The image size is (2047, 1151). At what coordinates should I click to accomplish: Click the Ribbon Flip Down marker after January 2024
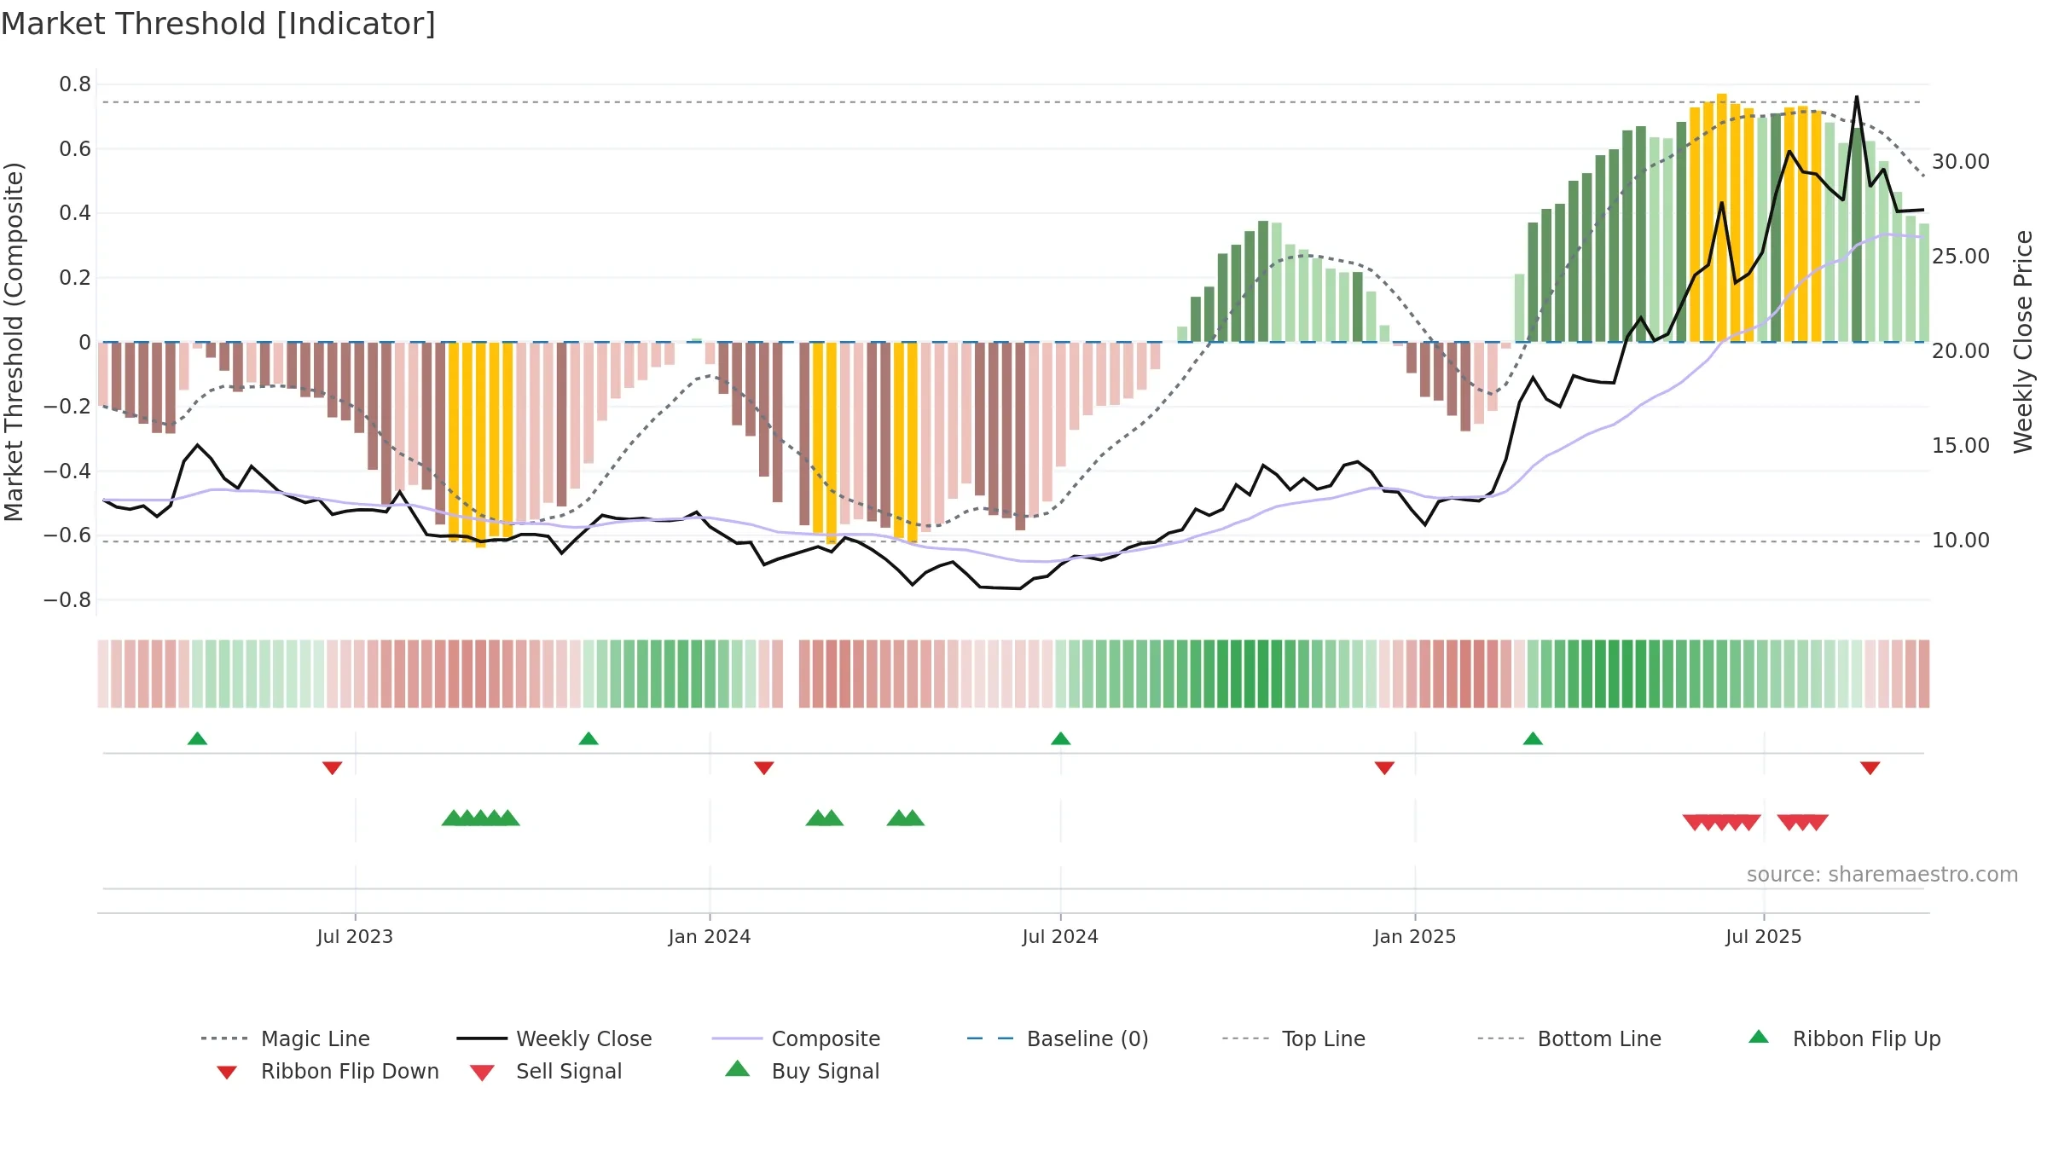coord(764,768)
